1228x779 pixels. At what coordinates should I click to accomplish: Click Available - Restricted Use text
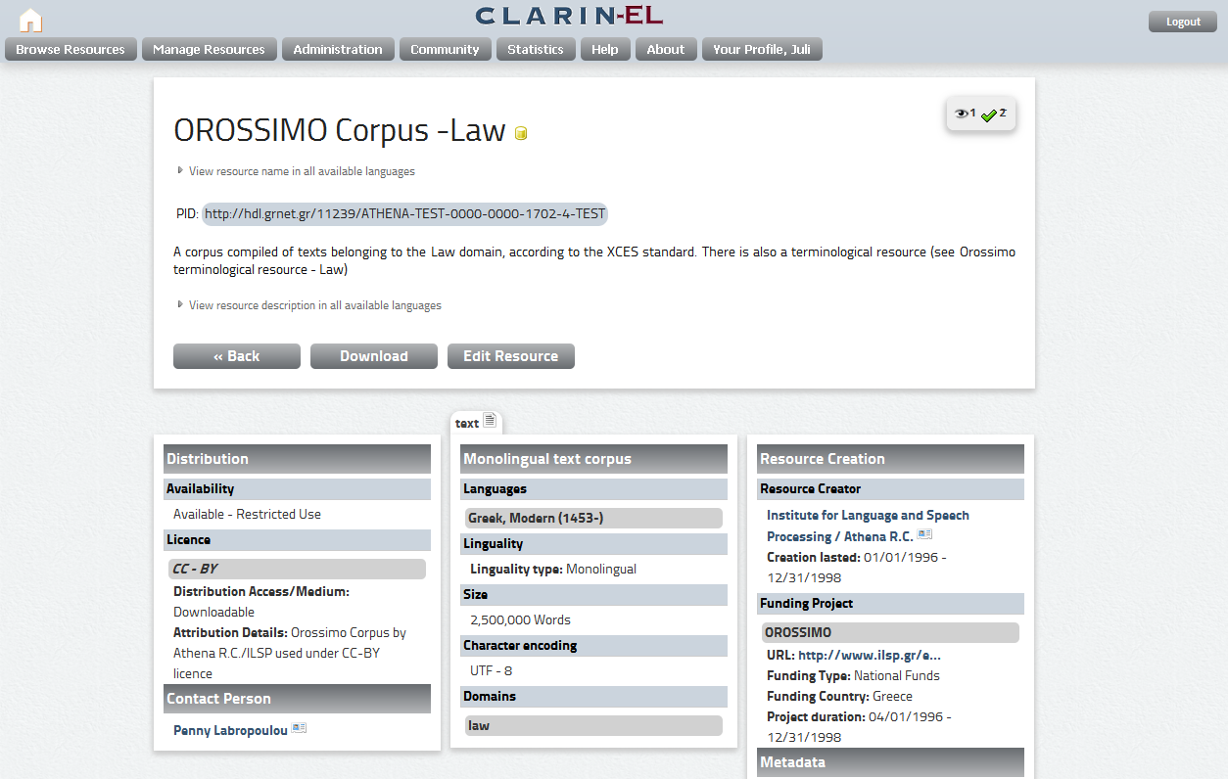247,514
